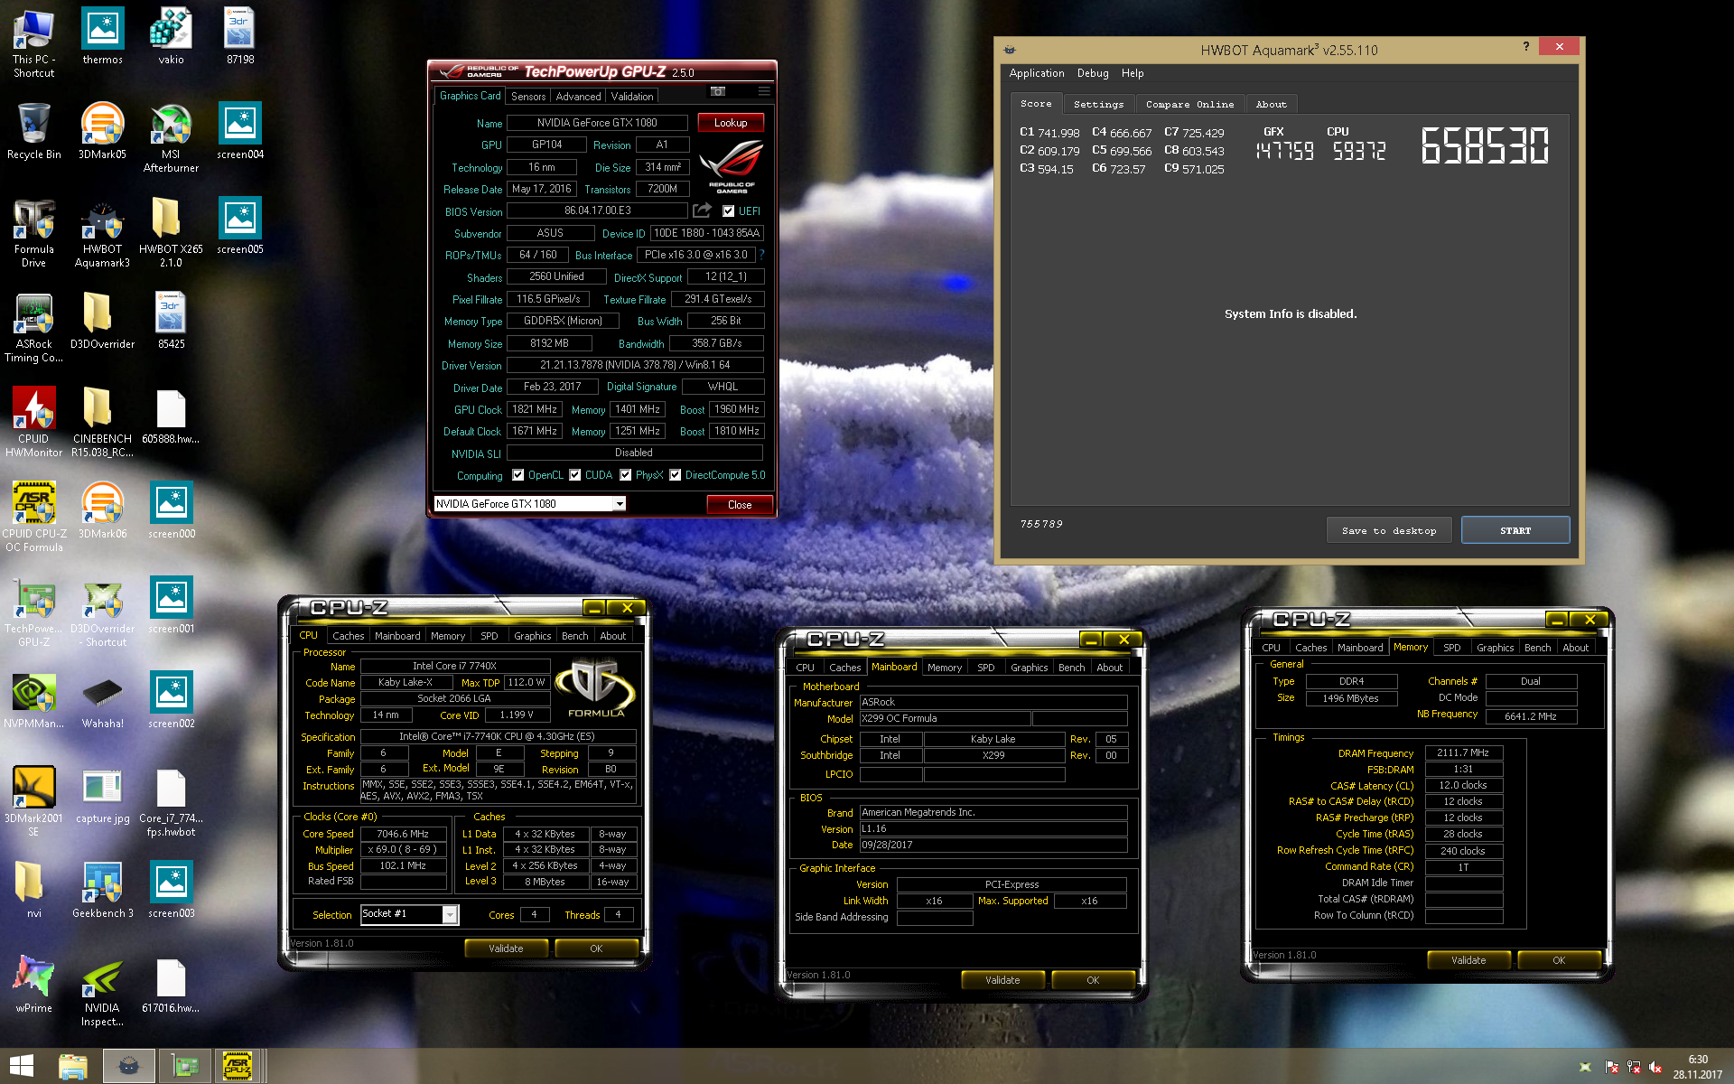Toggle the DirectCompute 5.0 checkbox
The height and width of the screenshot is (1084, 1734).
675,475
